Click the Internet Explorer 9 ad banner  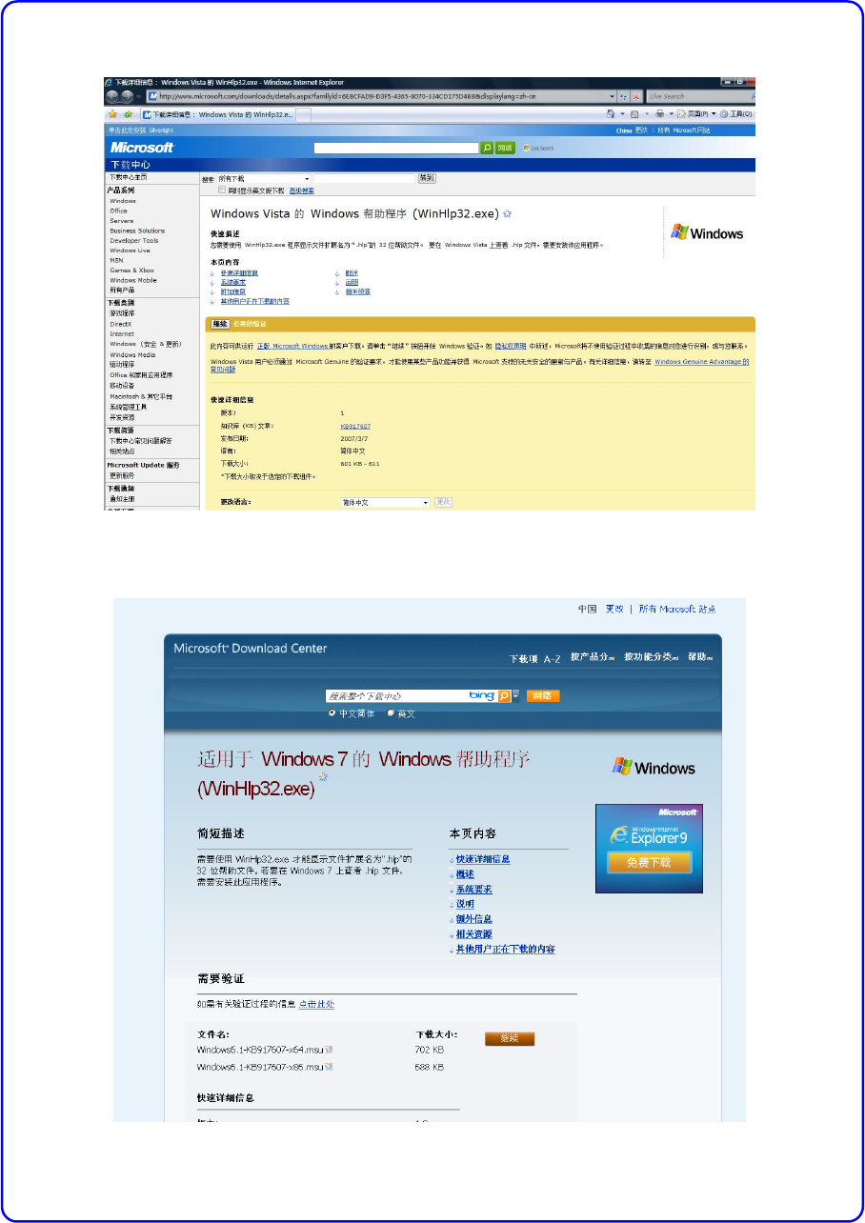(x=650, y=849)
